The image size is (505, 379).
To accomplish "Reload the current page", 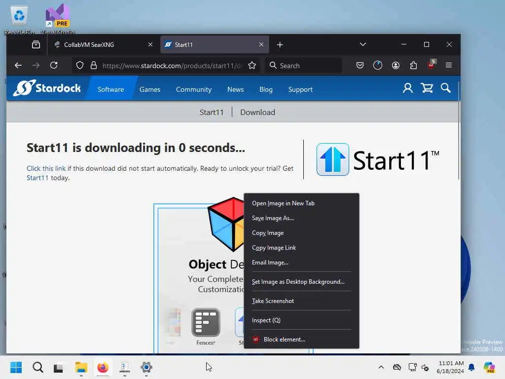I will [54, 66].
